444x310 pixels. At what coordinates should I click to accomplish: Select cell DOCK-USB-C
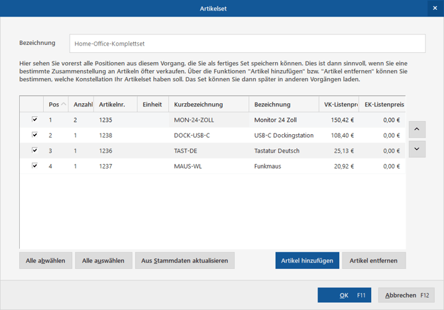coord(209,136)
